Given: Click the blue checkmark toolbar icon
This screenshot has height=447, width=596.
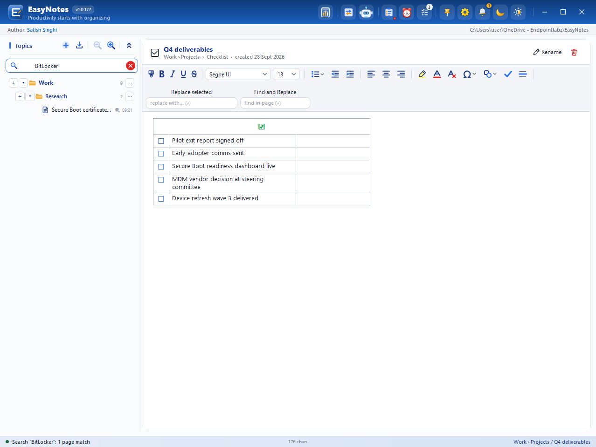Looking at the screenshot, I should pyautogui.click(x=508, y=74).
